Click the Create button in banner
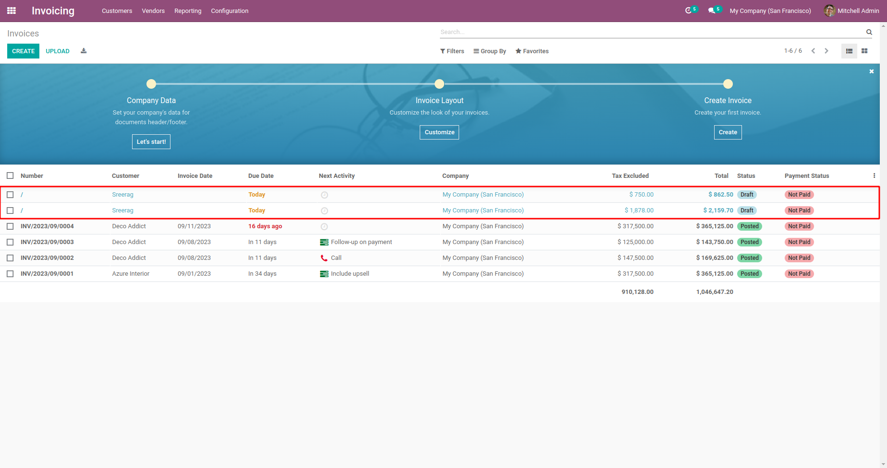The image size is (887, 468). point(728,132)
